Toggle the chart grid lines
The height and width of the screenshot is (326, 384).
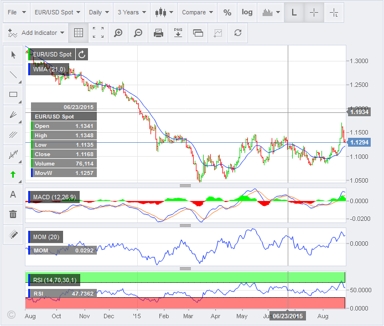79,33
